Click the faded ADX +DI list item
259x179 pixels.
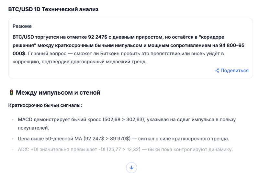[x=125, y=149]
